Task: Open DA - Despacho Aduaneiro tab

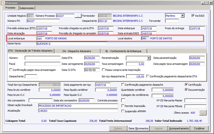Action: 77,51
